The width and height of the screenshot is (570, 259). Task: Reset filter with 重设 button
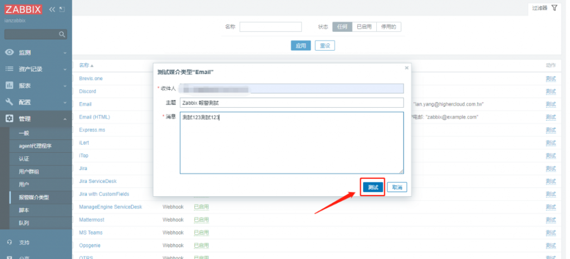325,46
